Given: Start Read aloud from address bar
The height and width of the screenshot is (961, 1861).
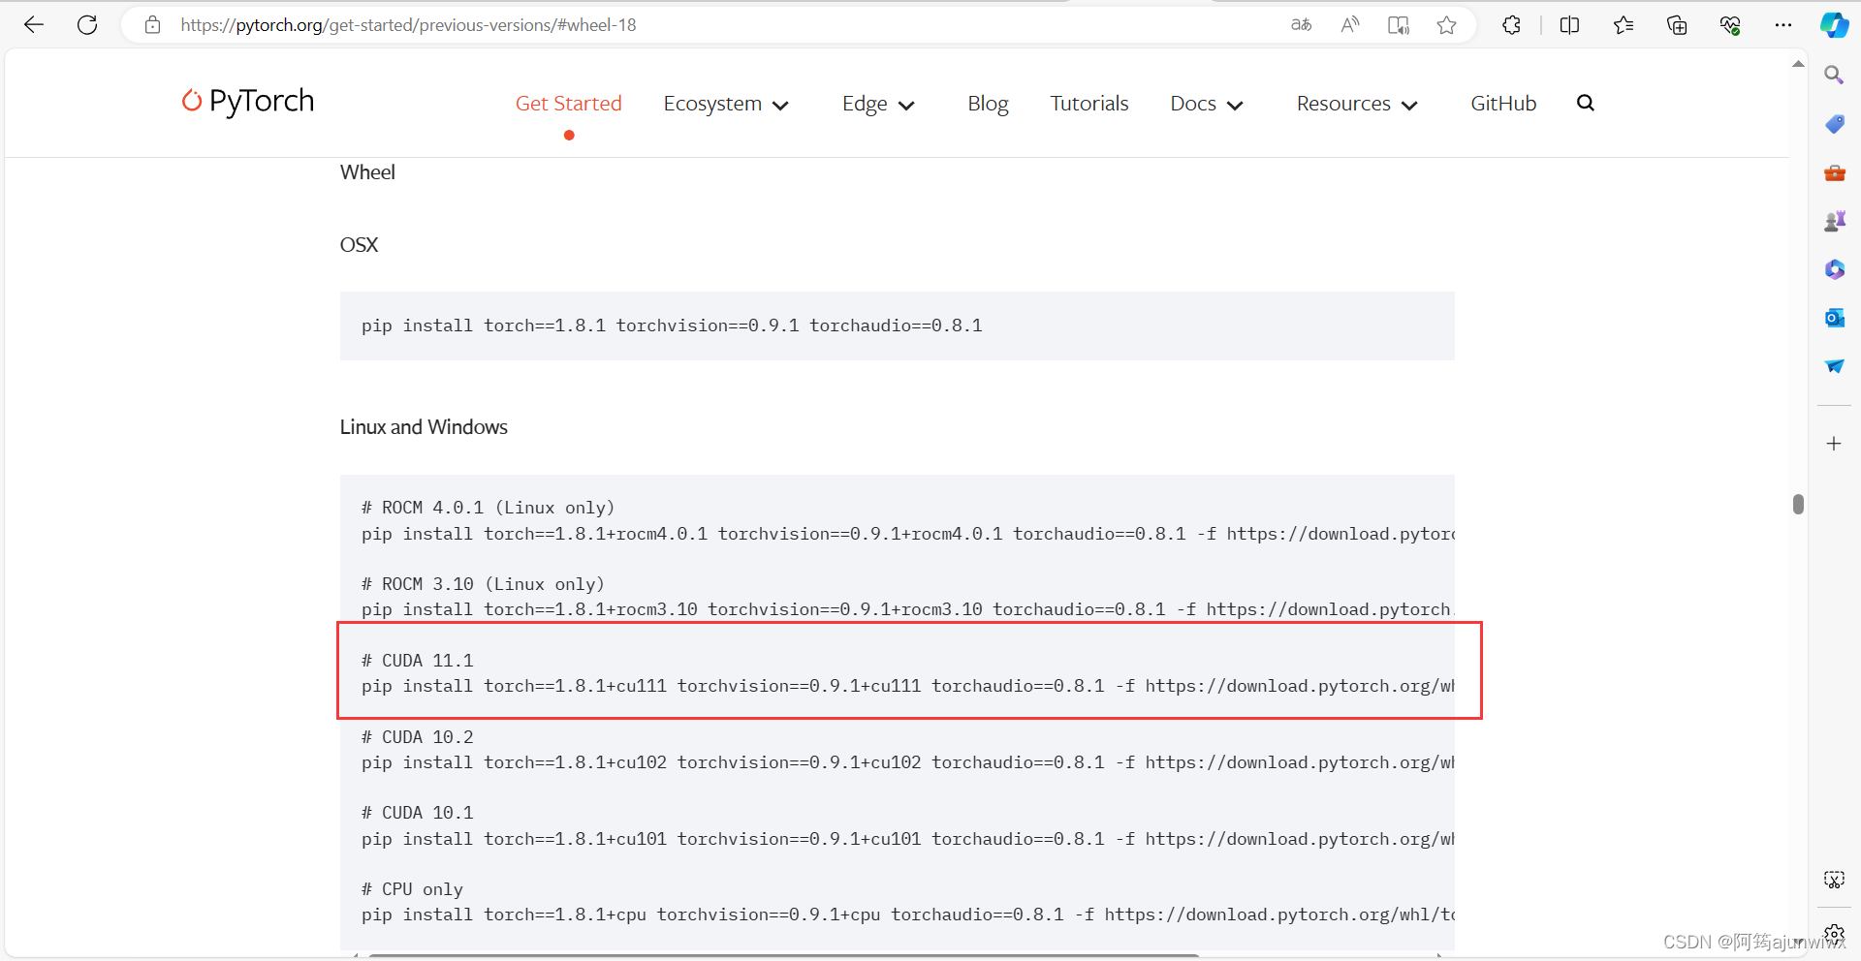Looking at the screenshot, I should 1349,25.
